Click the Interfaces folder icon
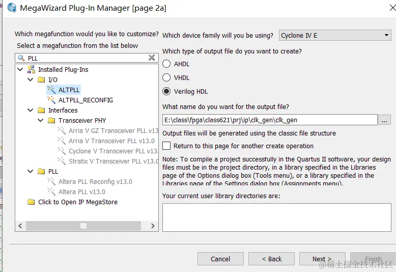396x272 pixels. [x=41, y=110]
